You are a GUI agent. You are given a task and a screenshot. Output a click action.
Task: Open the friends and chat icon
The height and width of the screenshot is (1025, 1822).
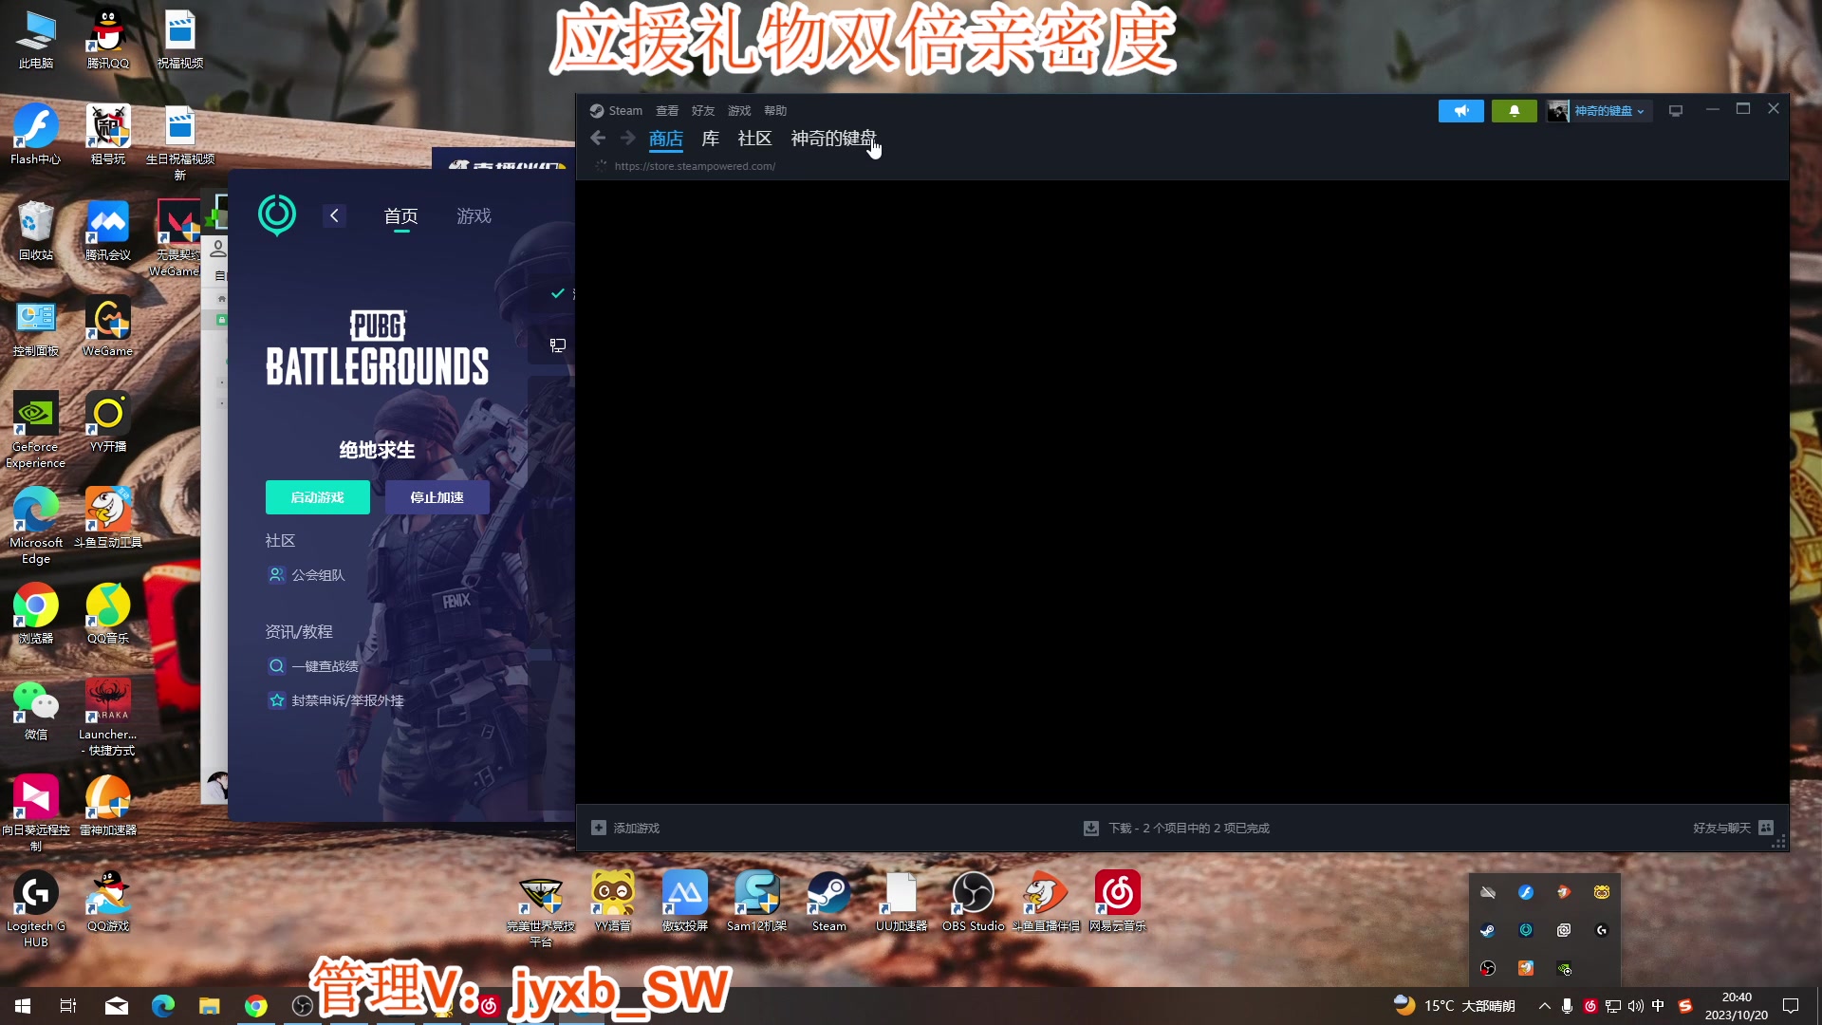[x=1766, y=828]
